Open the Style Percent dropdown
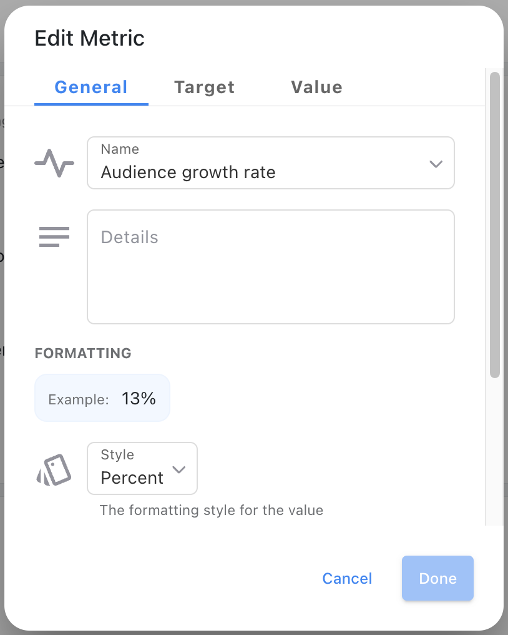The image size is (508, 635). click(x=142, y=468)
